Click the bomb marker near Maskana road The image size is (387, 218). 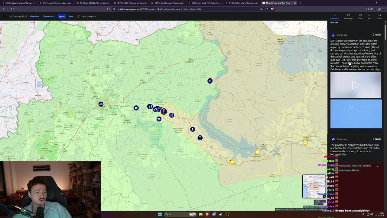[x=193, y=129]
